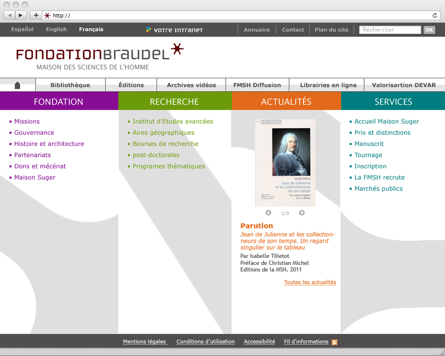Image resolution: width=445 pixels, height=356 pixels.
Task: Open the Éditions tab
Action: coord(131,85)
